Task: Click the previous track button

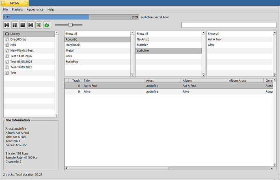Action: point(7,25)
